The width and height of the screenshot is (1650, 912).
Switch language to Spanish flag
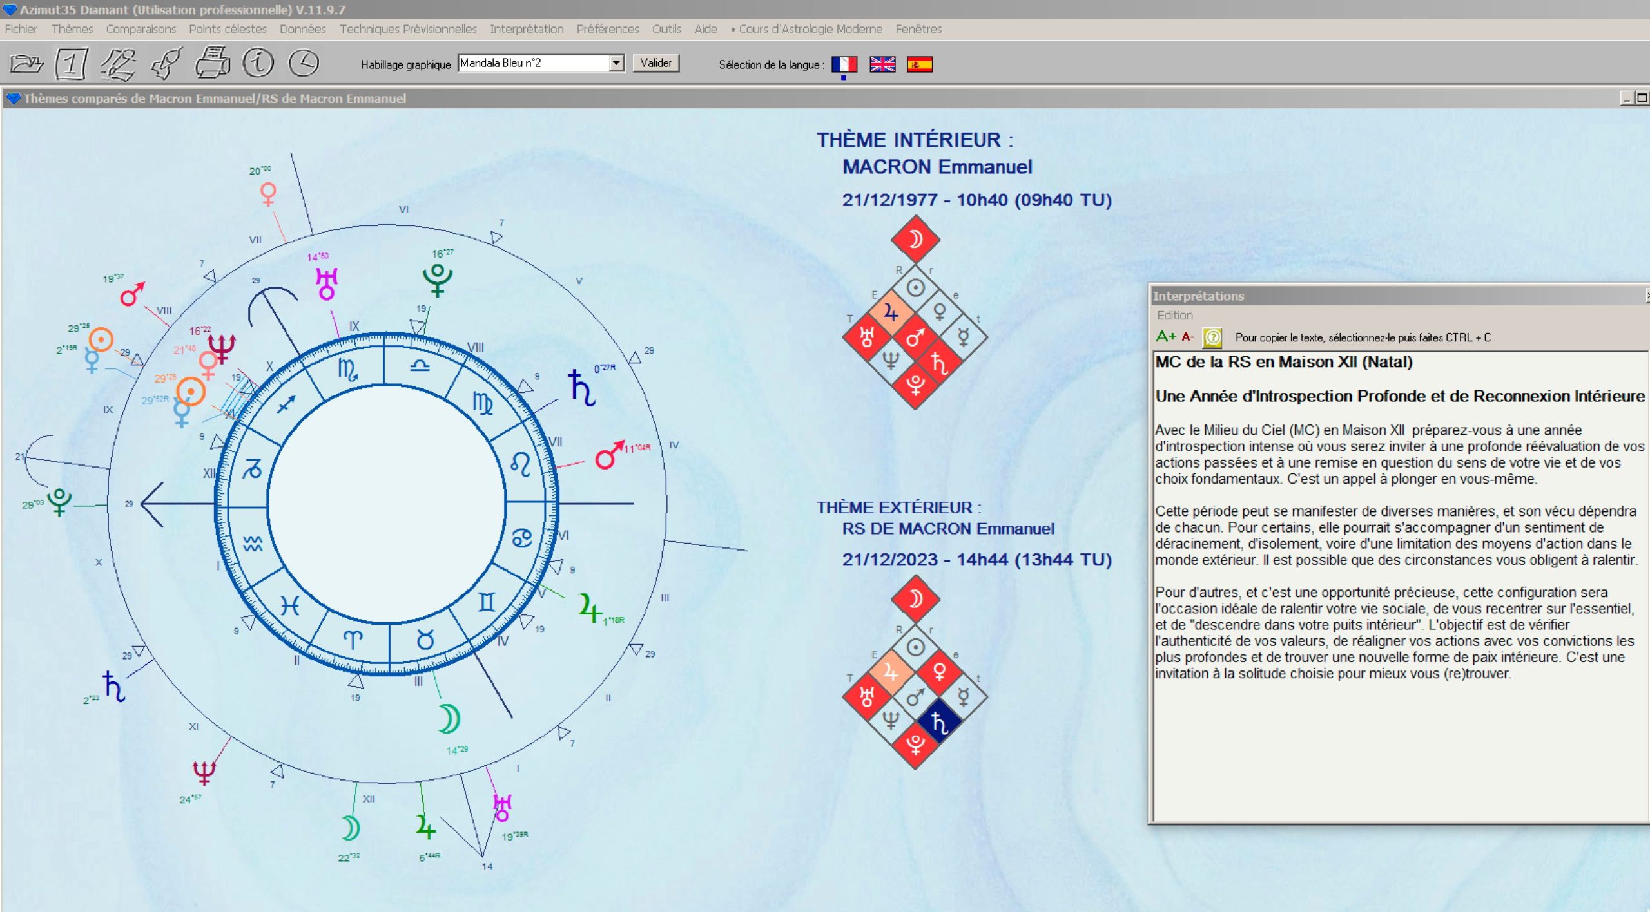tap(920, 64)
